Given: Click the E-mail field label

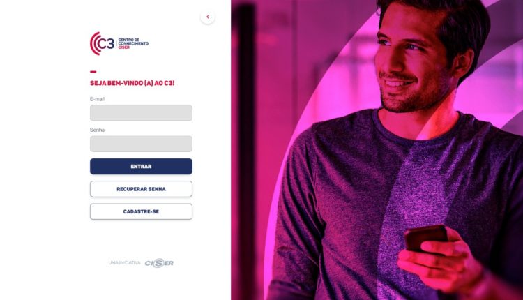Looking at the screenshot, I should click(x=97, y=99).
